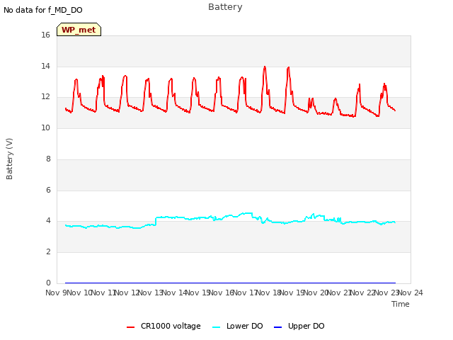Click the 'Battery (V)' y-axis label

pos(9,159)
